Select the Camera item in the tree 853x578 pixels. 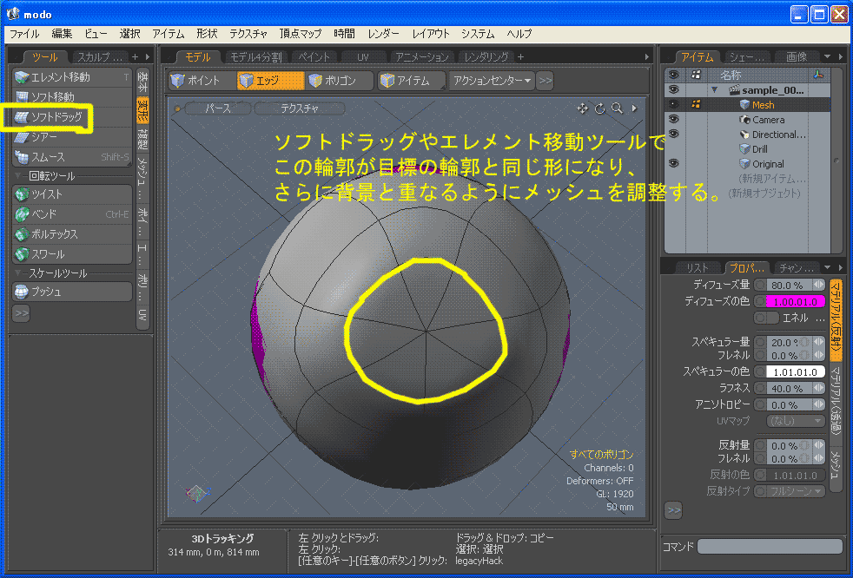[768, 120]
